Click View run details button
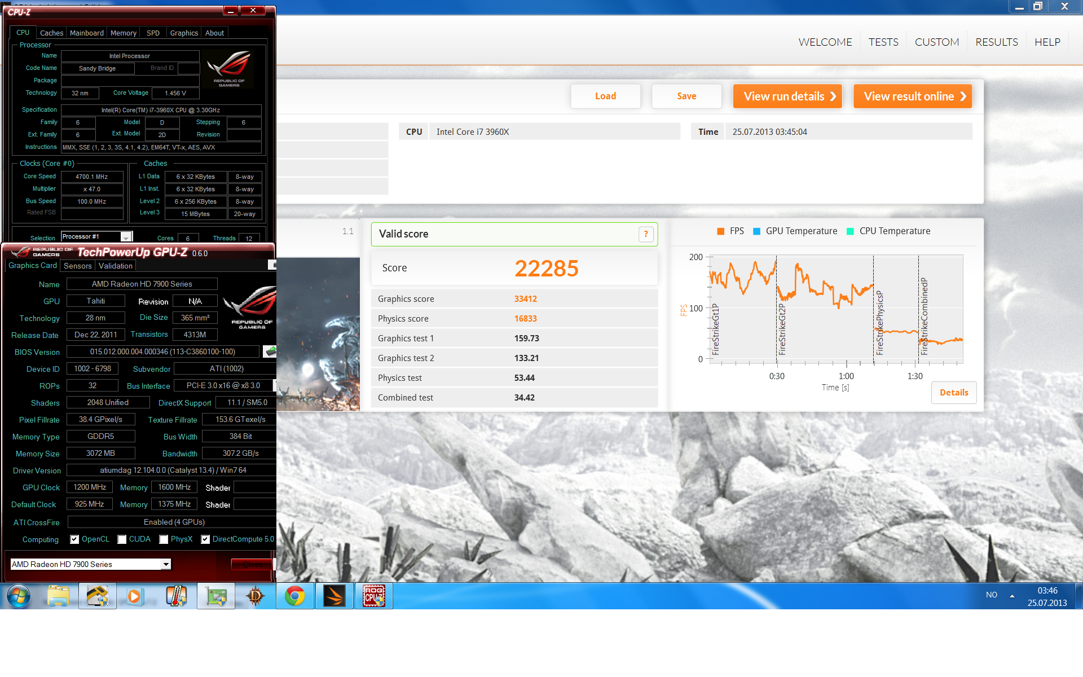 787,96
